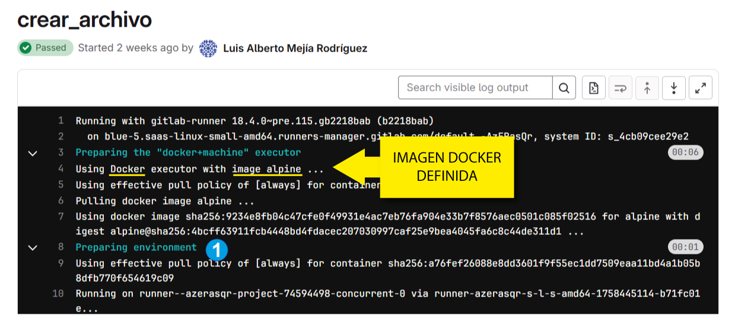Click the yellow IMAGEN DOCKER DEFINIDA callout

(447, 167)
